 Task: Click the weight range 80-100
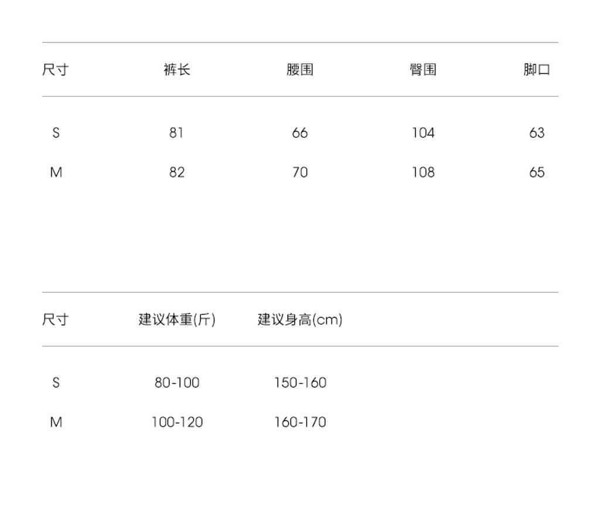pos(177,383)
